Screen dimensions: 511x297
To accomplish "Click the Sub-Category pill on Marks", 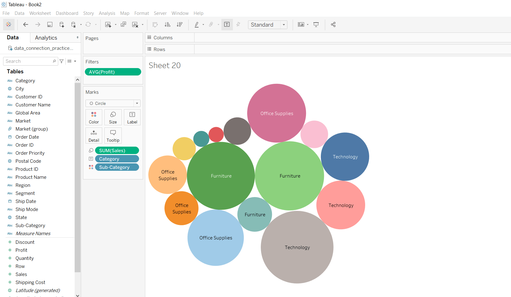I will [117, 167].
